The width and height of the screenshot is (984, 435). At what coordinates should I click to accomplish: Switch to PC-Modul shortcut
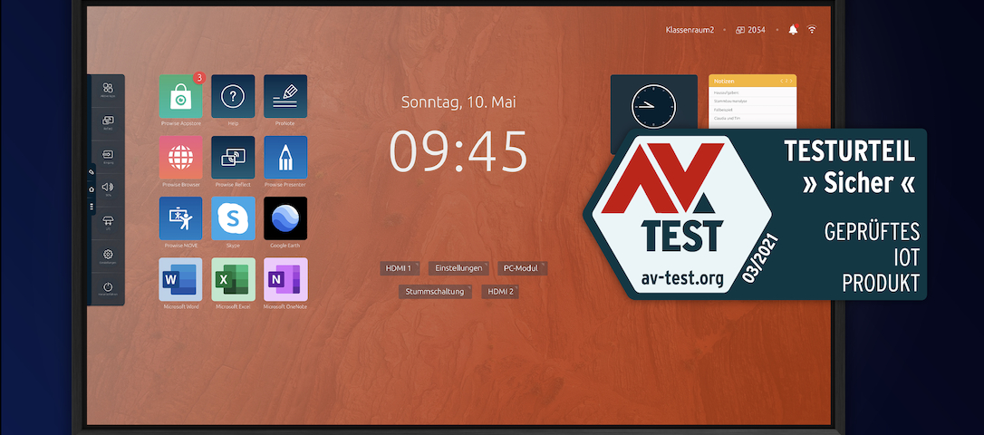point(522,268)
